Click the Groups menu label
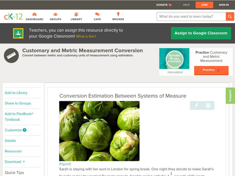 56,19
